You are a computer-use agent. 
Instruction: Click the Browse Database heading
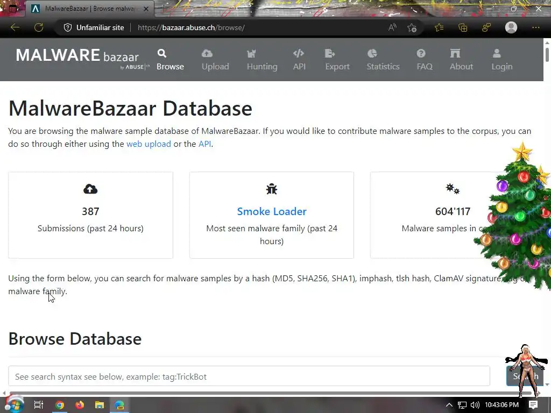[x=75, y=339]
